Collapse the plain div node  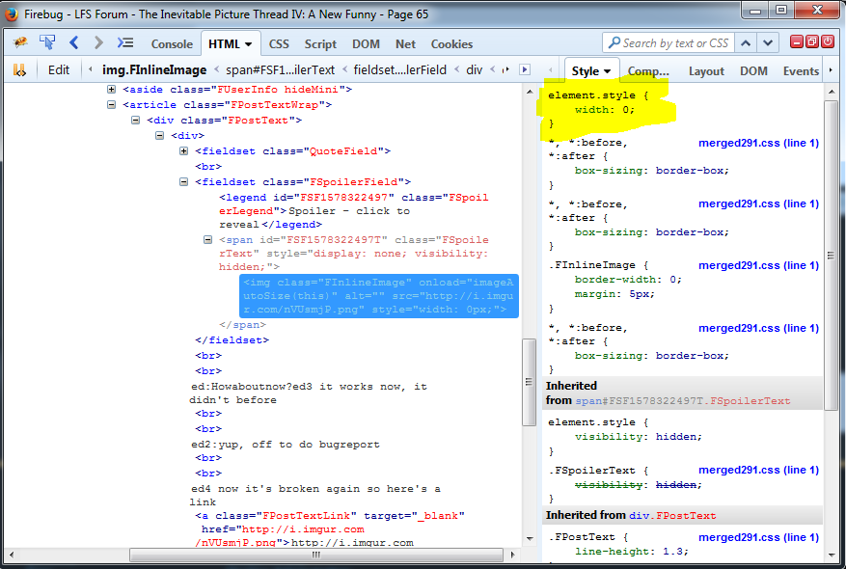pyautogui.click(x=160, y=135)
